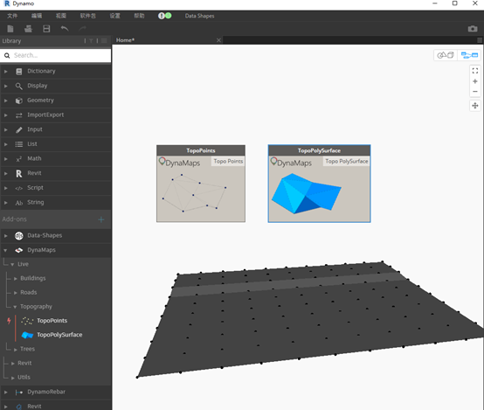Click the Topo Points output port
484x410 pixels.
tap(228, 161)
